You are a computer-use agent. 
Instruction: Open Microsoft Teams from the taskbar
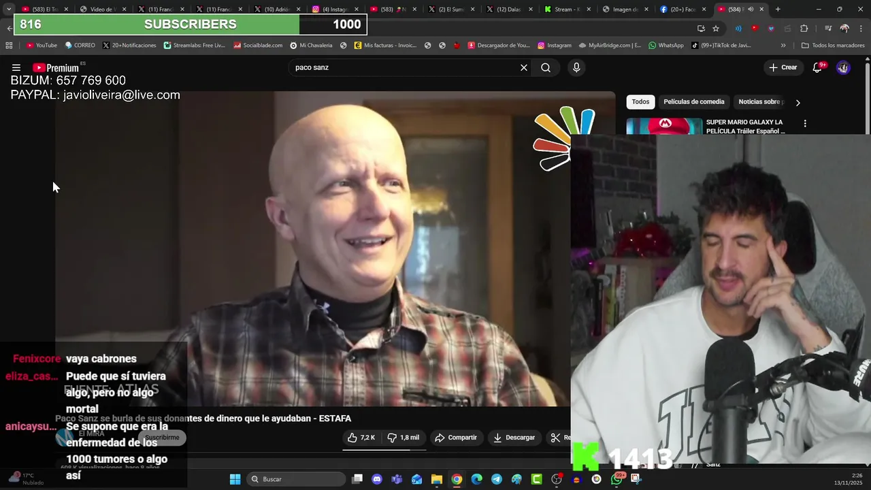pyautogui.click(x=397, y=479)
